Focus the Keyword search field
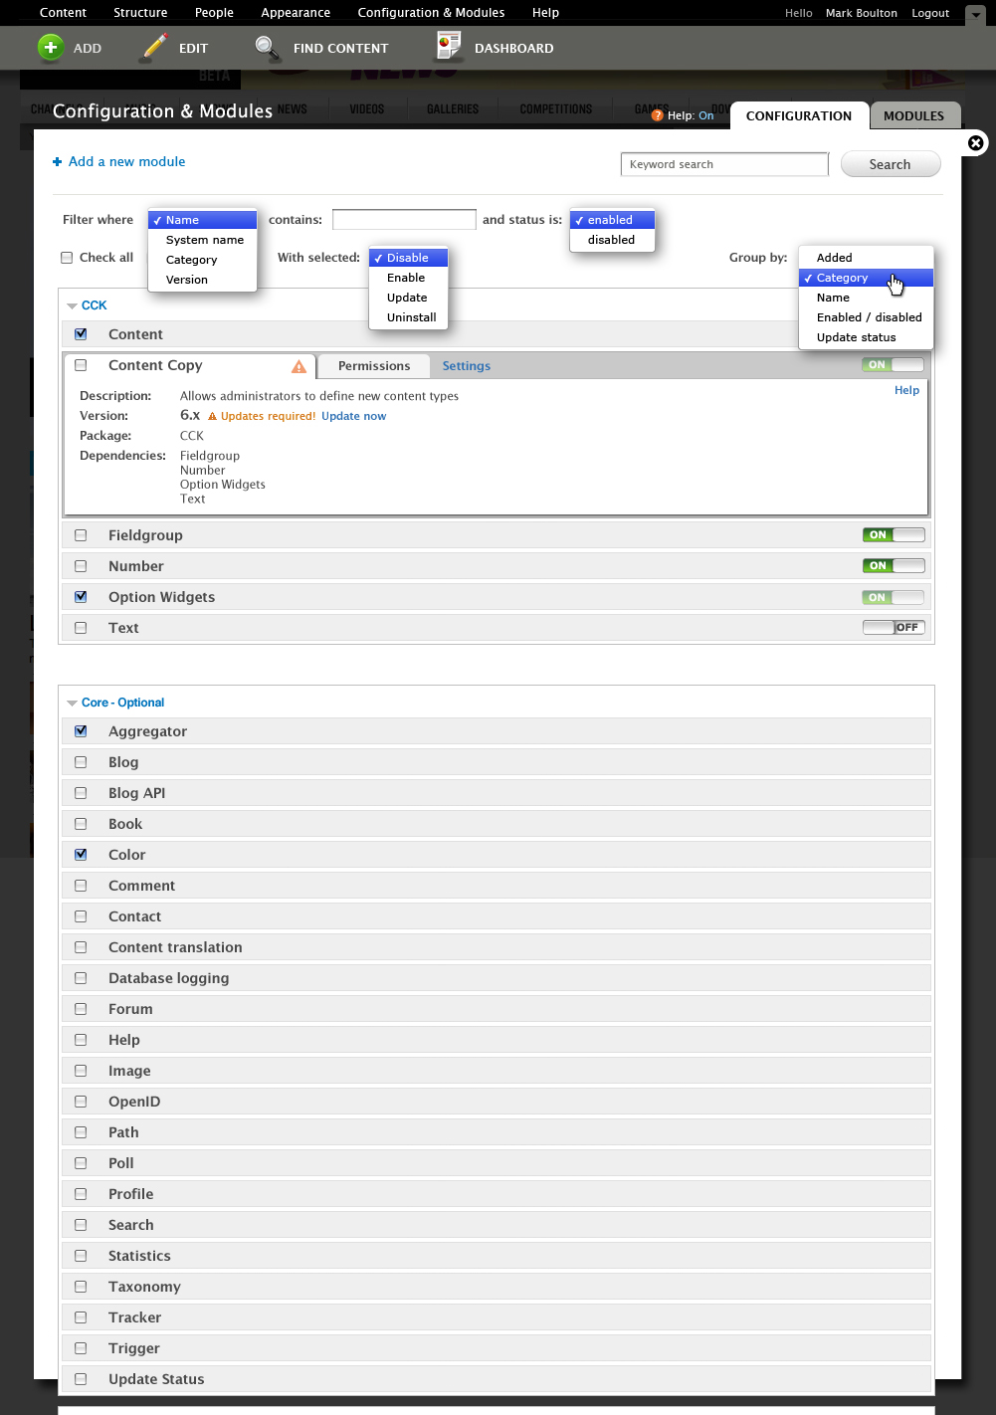Screen dimensions: 996x1415 pyautogui.click(x=724, y=164)
